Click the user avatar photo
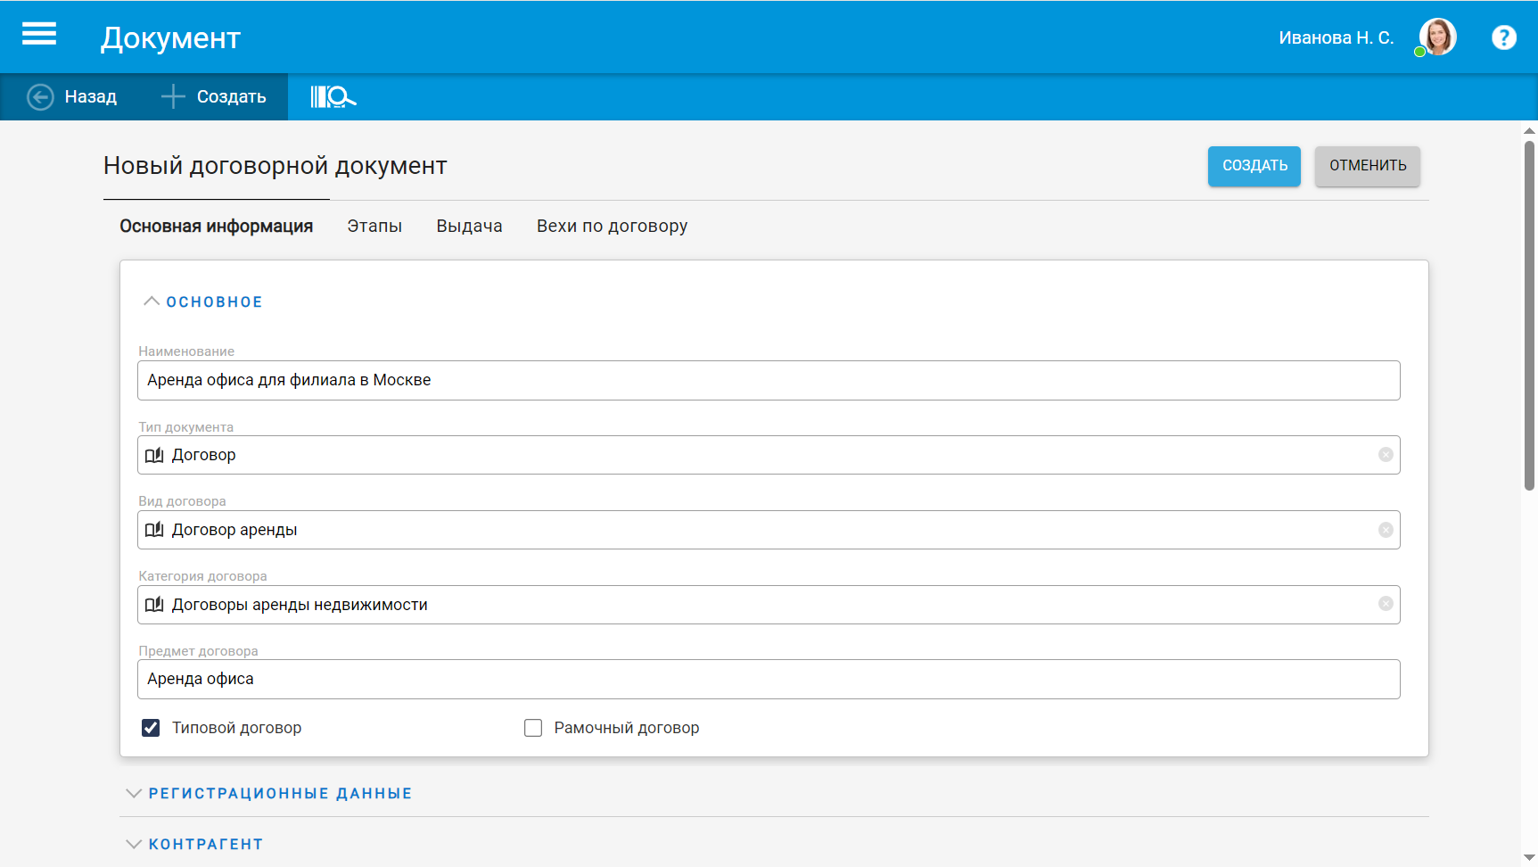The width and height of the screenshot is (1538, 867). tap(1437, 37)
